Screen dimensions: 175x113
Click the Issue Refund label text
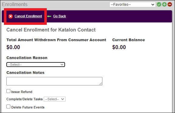22,92
